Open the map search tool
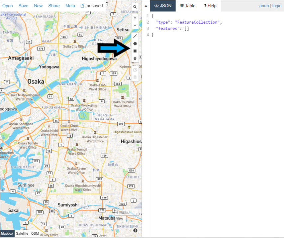284x238 pixels. 135,7
